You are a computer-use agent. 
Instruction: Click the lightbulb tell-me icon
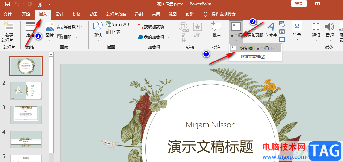pos(205,15)
